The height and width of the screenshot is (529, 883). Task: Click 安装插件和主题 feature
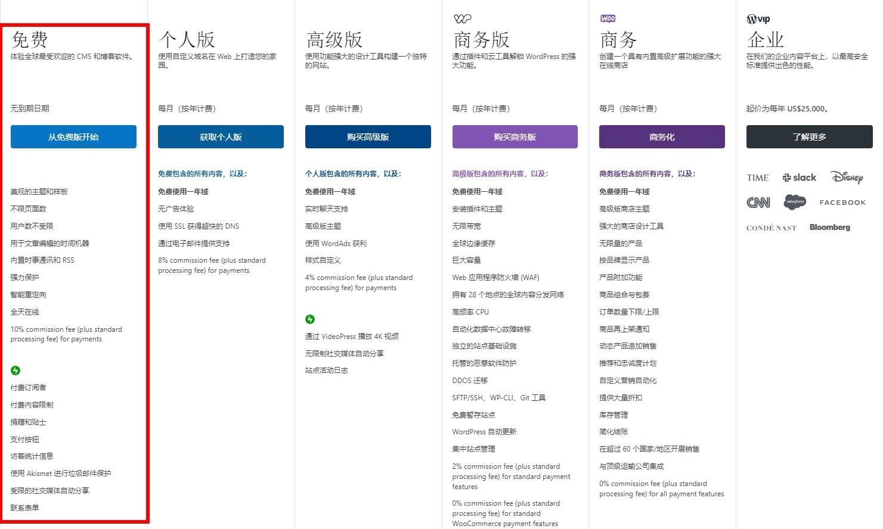(478, 209)
